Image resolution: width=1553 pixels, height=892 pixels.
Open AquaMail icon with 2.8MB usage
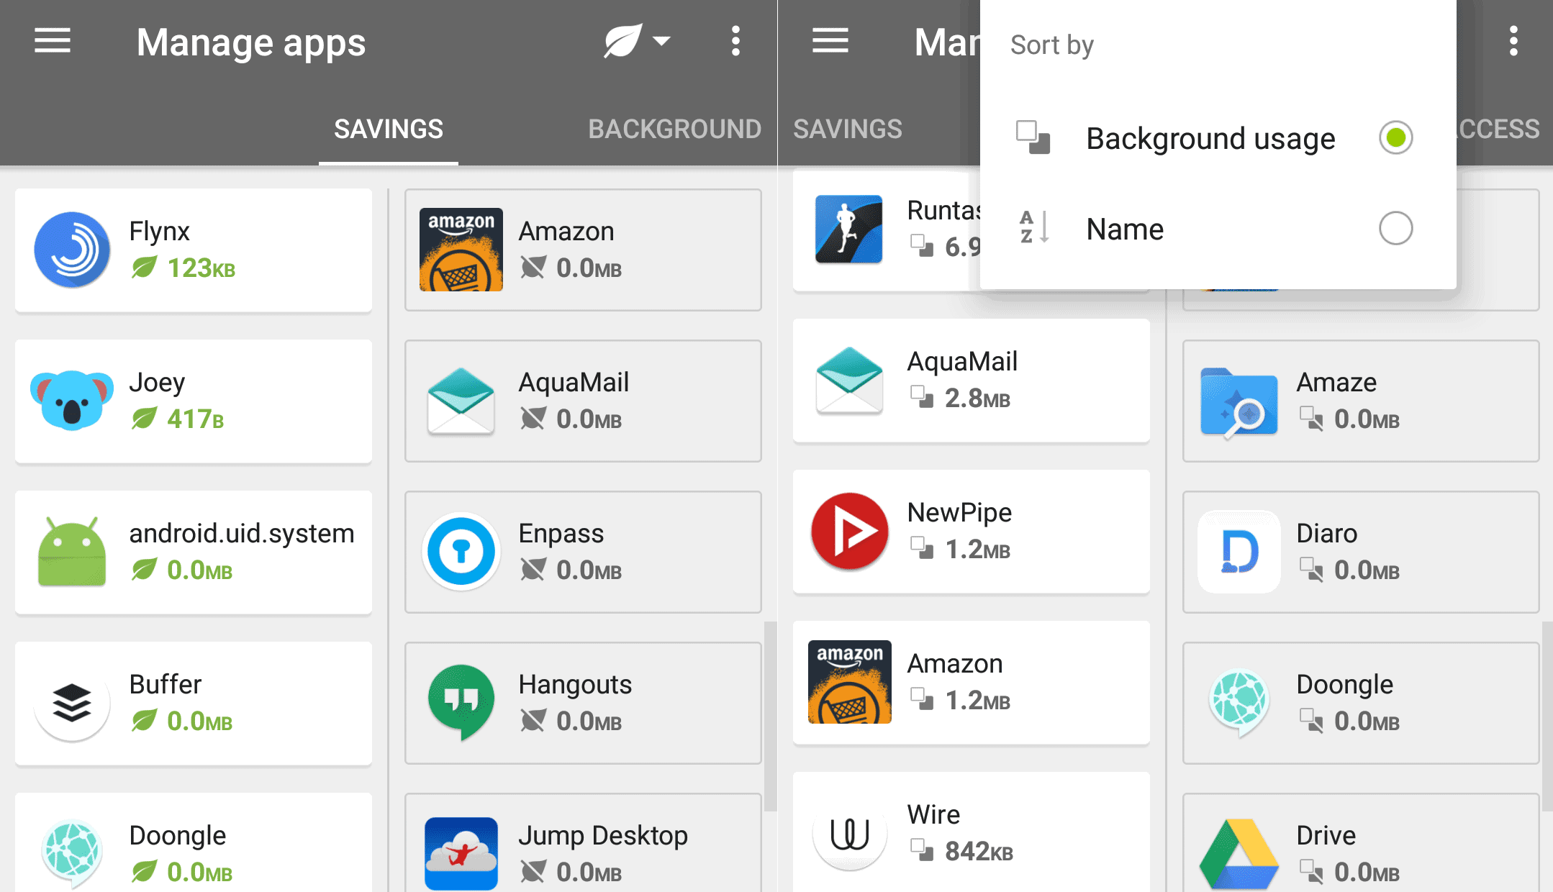(849, 380)
